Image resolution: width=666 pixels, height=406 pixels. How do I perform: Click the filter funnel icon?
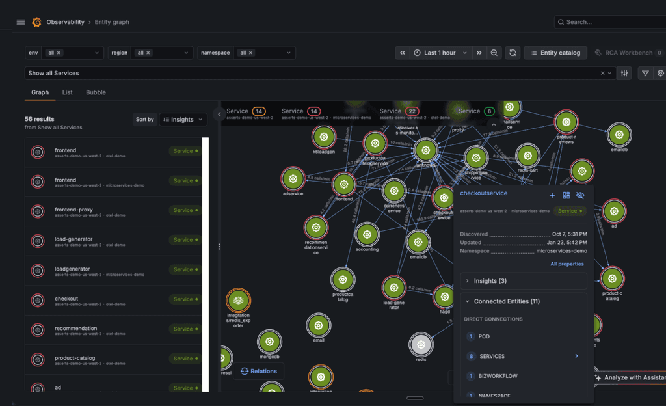[x=645, y=73]
